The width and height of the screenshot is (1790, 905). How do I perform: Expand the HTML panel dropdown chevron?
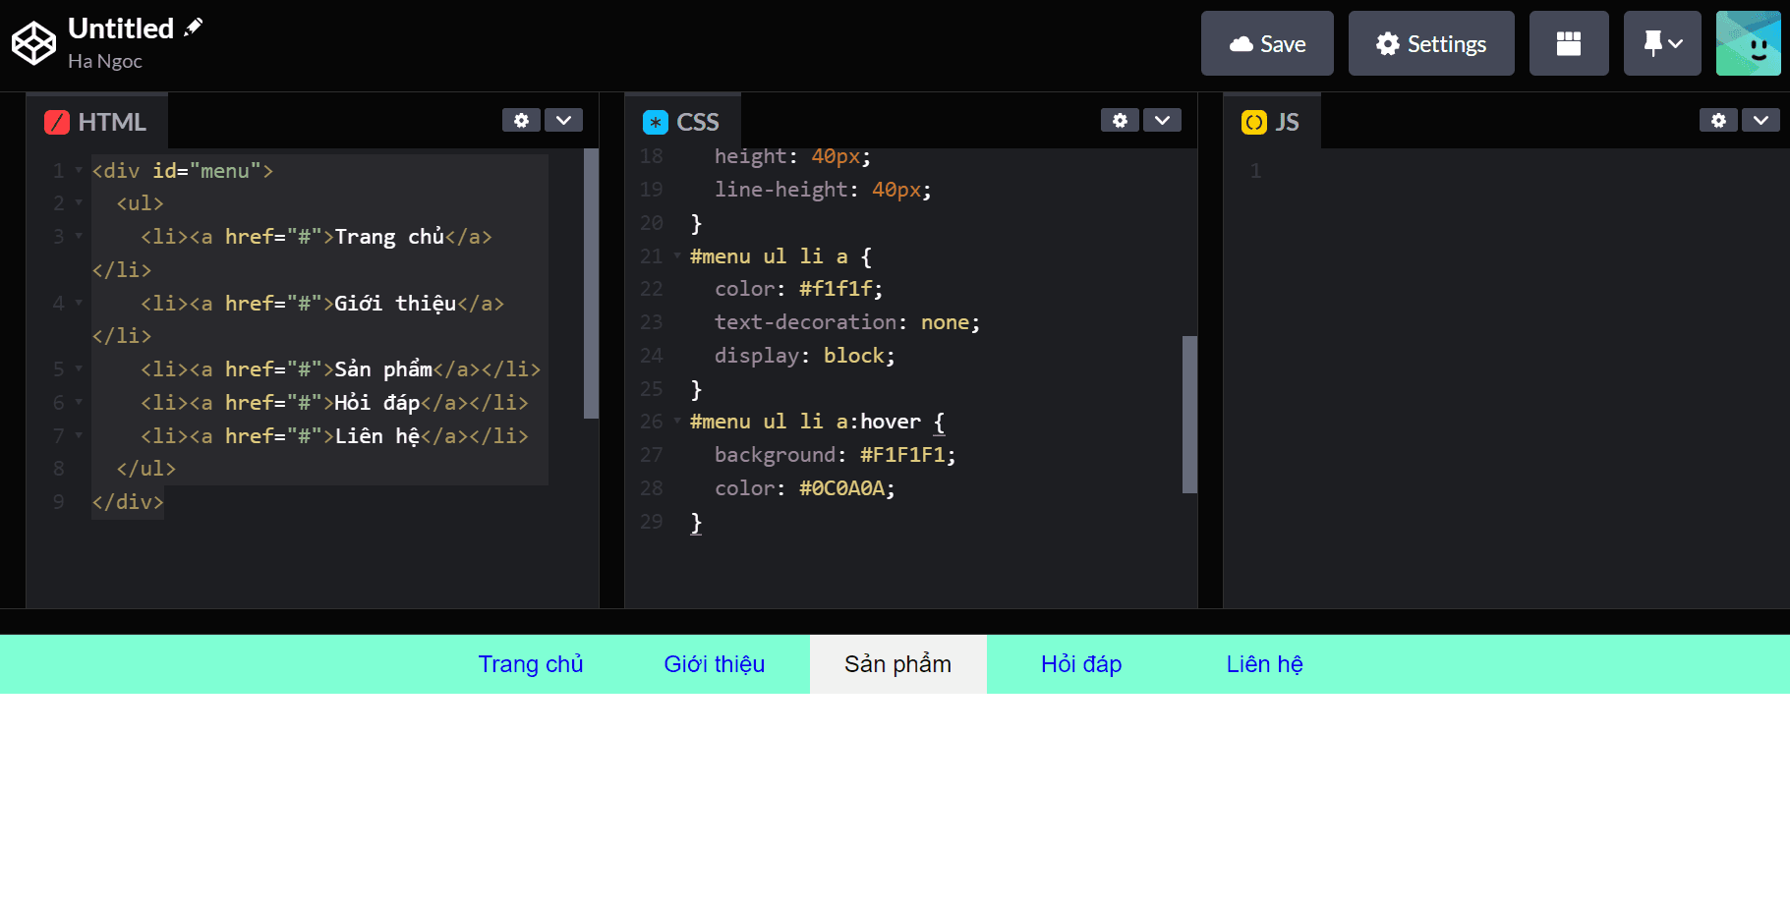click(563, 119)
